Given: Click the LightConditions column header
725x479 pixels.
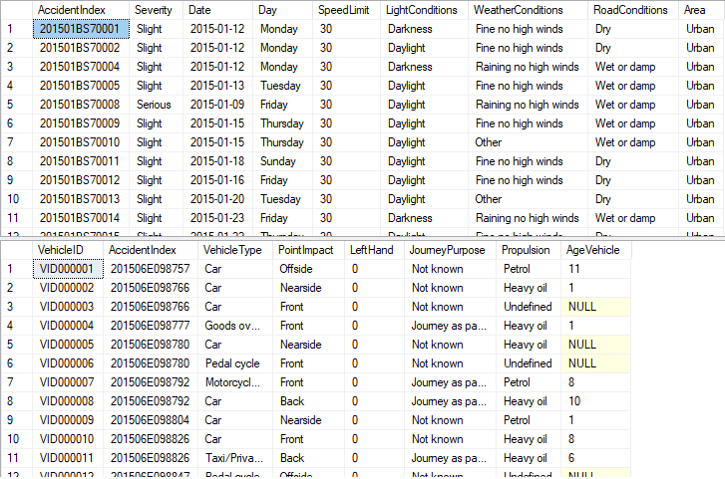Looking at the screenshot, I should 424,10.
